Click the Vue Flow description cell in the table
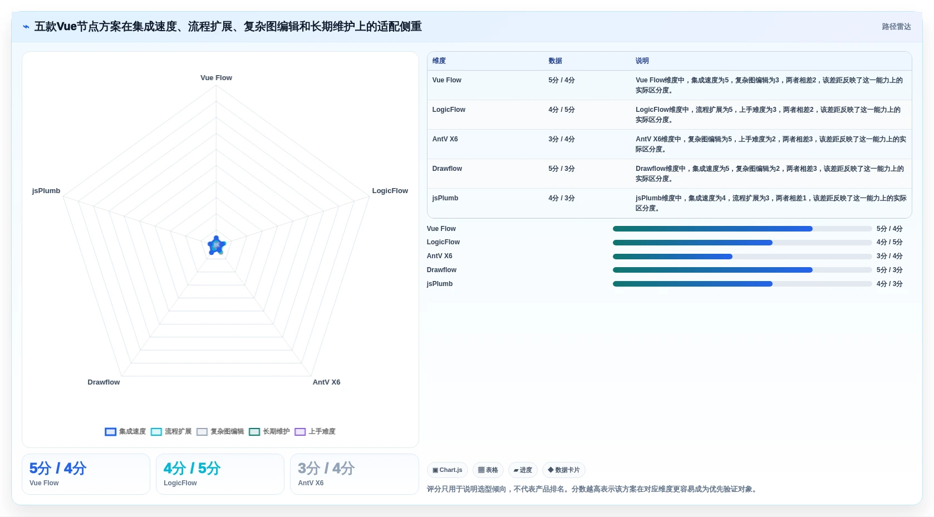 (x=771, y=85)
